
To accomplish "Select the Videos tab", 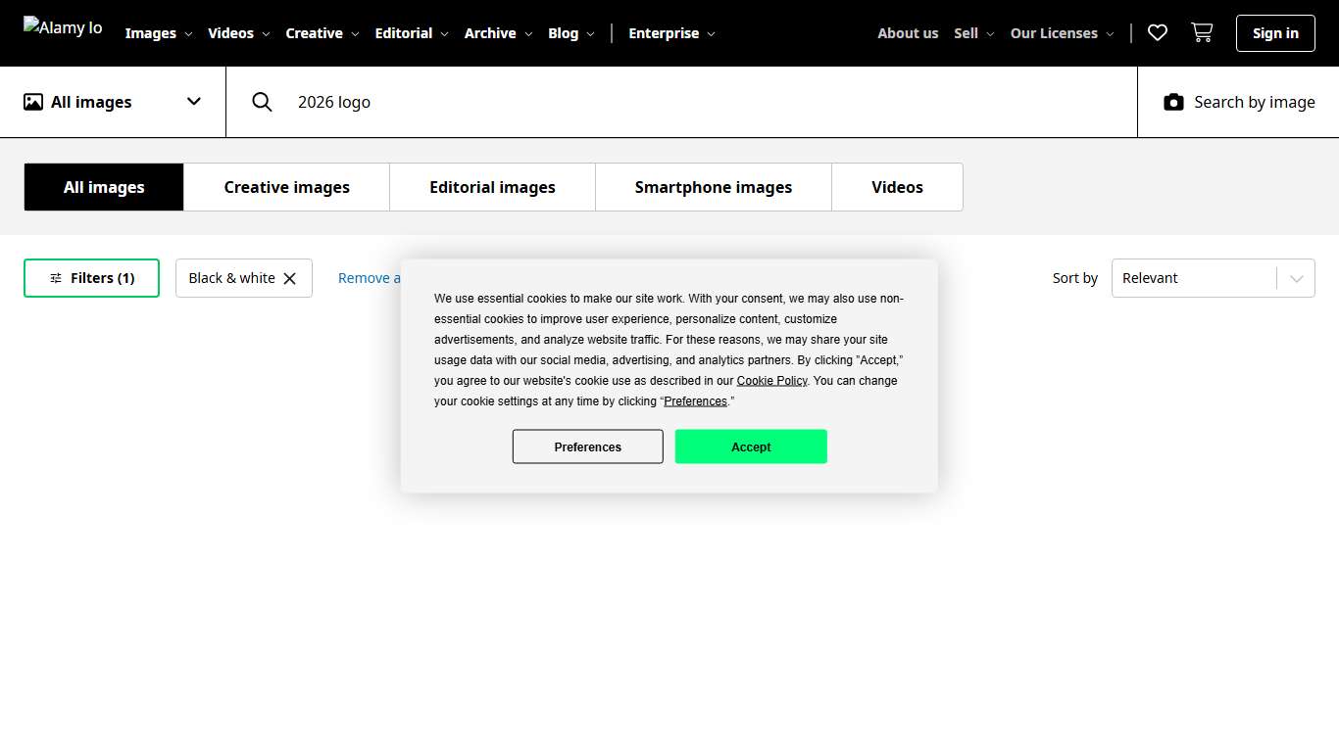I will coord(897,187).
